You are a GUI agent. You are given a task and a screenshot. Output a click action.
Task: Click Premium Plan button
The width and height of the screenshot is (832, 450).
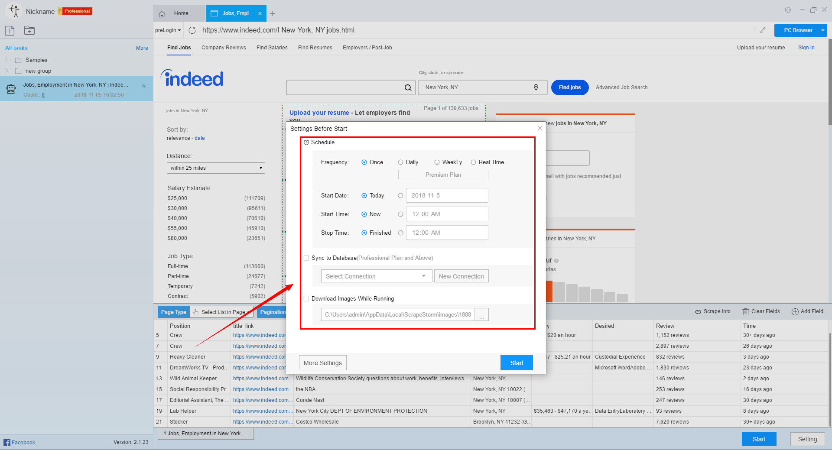click(x=443, y=175)
